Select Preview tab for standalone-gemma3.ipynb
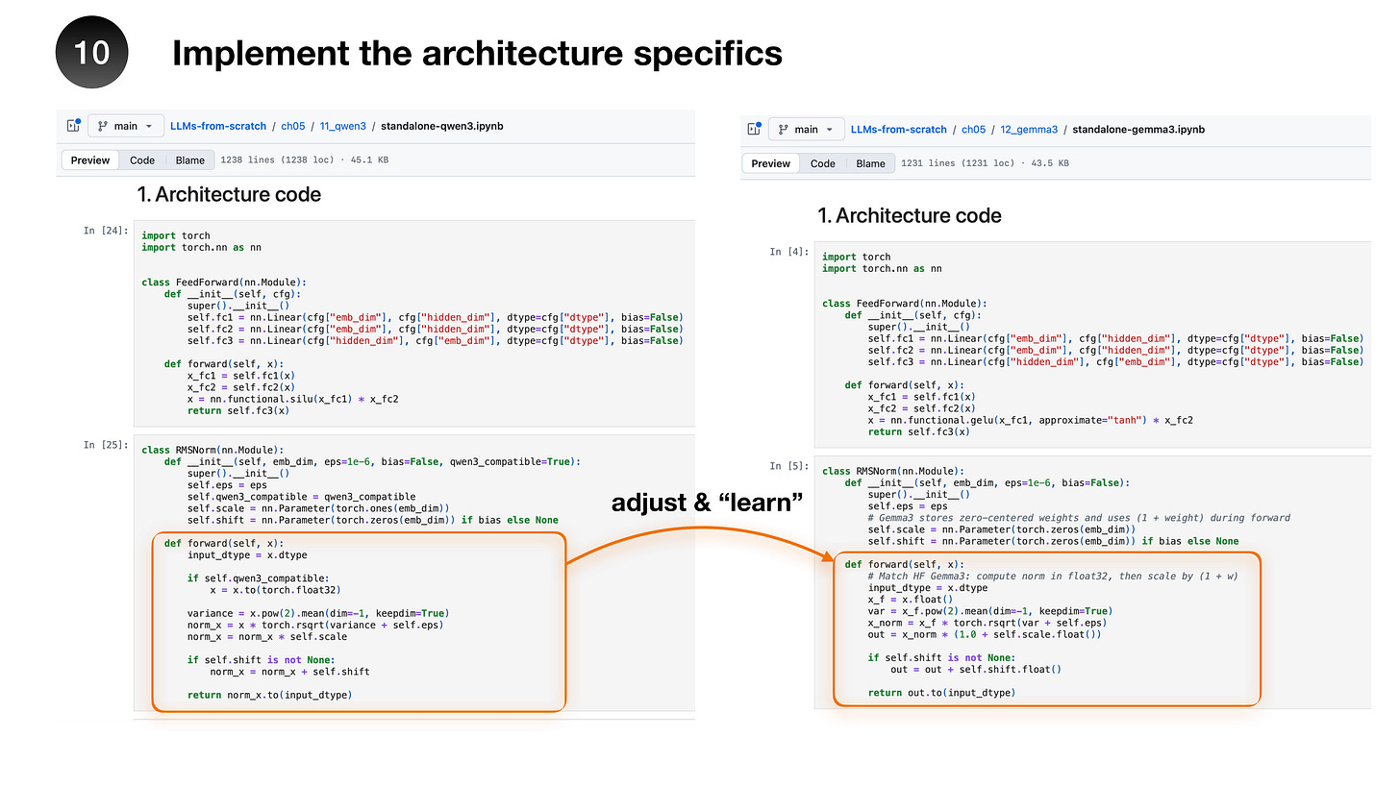This screenshot has height=787, width=1400. coord(771,163)
